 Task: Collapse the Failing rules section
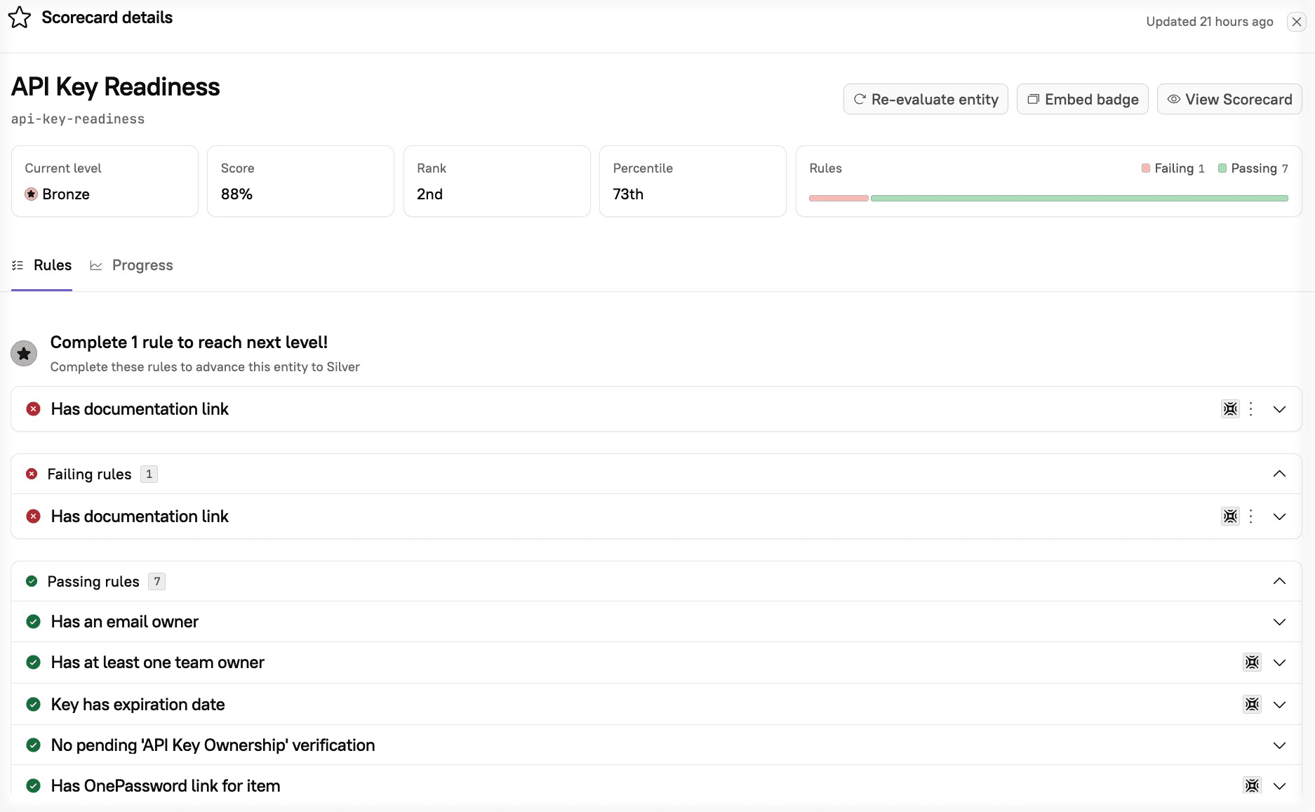(1279, 474)
